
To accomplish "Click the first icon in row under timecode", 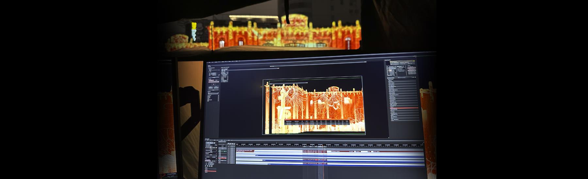I will point(206,147).
